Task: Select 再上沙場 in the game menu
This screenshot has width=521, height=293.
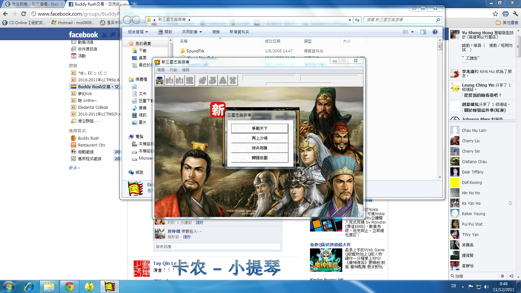Action: 260,138
